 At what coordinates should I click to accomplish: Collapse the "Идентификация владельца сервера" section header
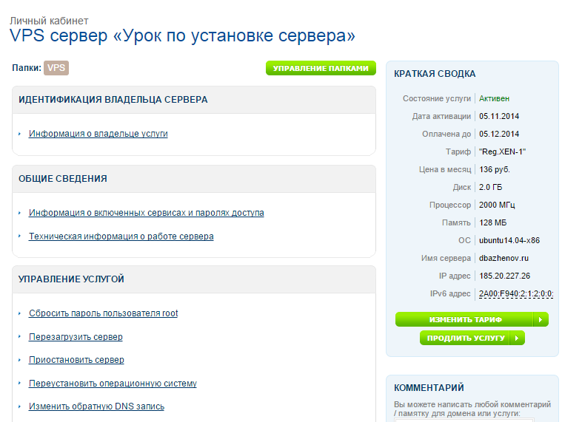(x=194, y=100)
